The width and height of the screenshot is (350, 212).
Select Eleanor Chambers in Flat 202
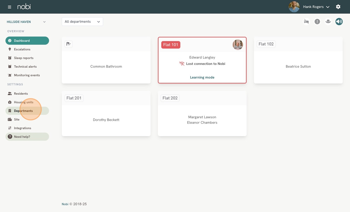click(202, 122)
